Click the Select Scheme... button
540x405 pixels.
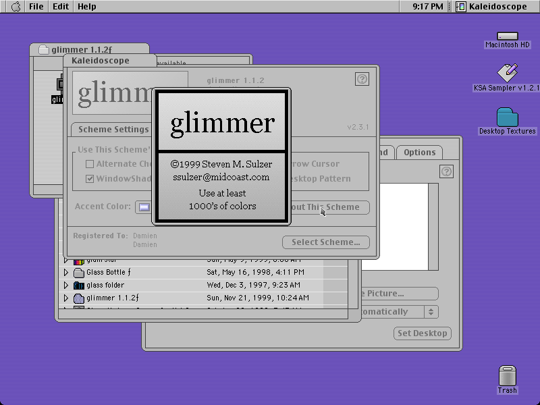pyautogui.click(x=326, y=242)
